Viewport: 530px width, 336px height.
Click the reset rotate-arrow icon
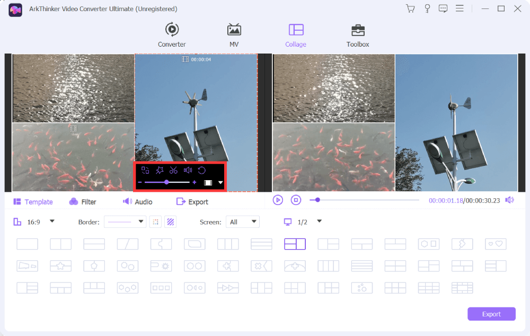[x=202, y=170]
